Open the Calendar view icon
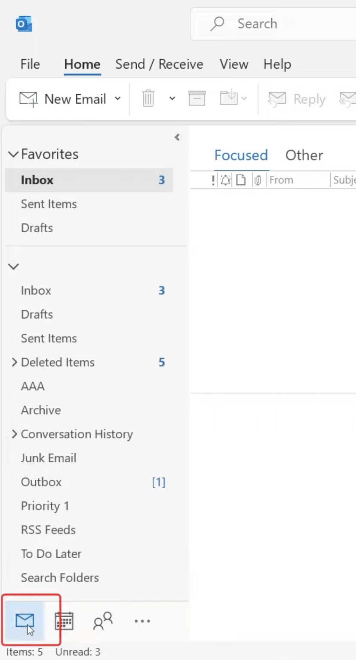This screenshot has width=356, height=660. pos(64,620)
